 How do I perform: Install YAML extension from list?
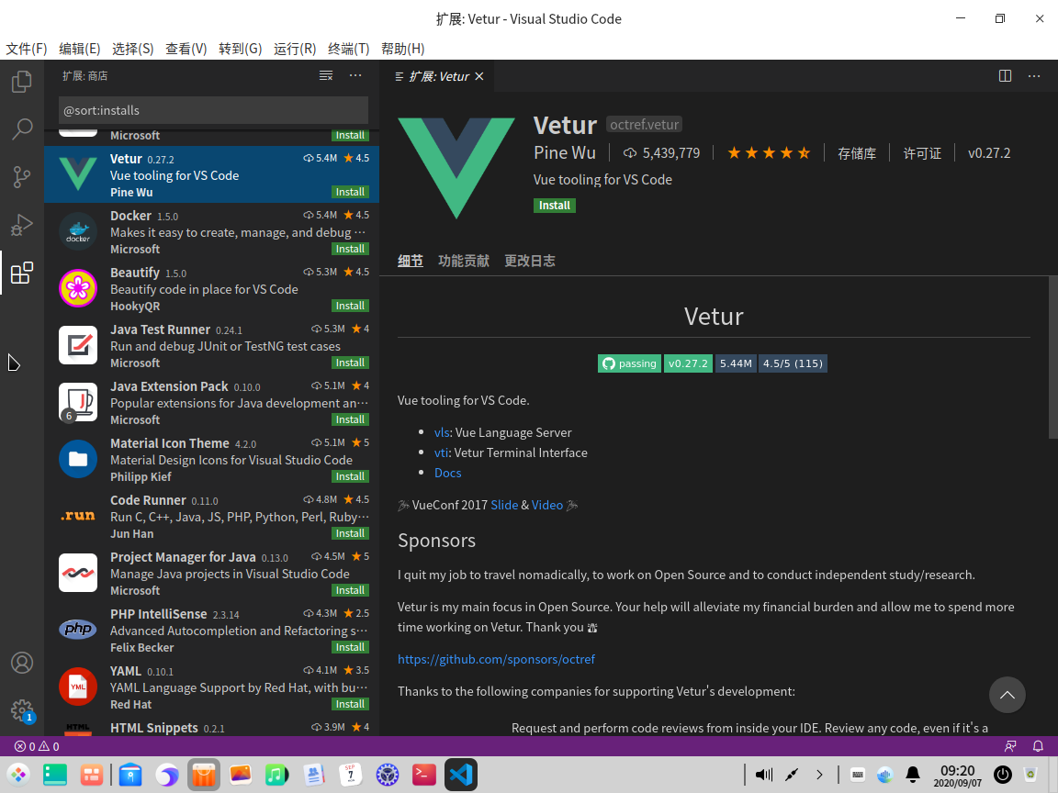(350, 704)
